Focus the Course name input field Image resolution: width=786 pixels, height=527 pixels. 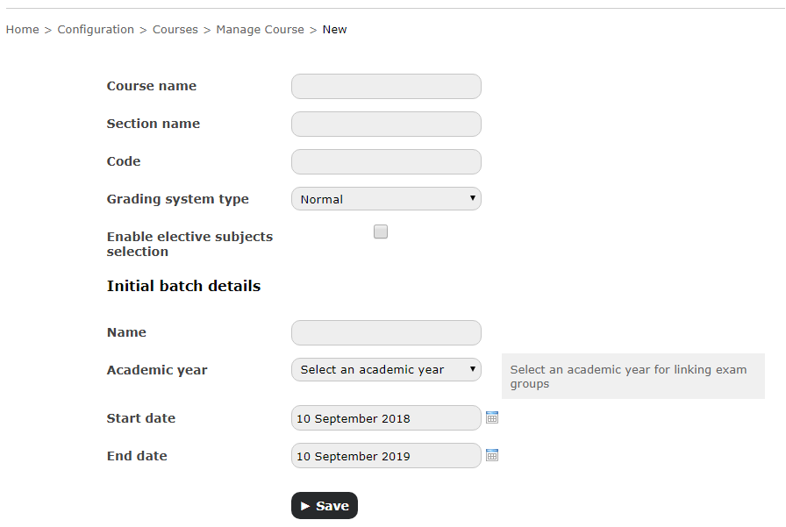(386, 86)
